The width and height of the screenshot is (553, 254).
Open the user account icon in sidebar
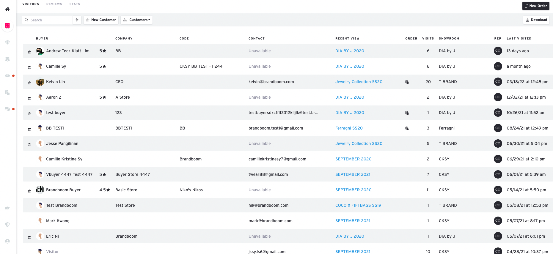7,241
